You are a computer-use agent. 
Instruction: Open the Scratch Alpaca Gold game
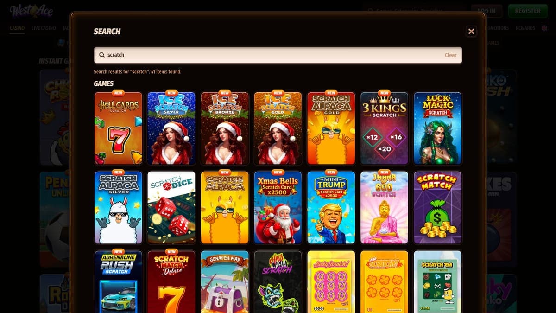331,128
